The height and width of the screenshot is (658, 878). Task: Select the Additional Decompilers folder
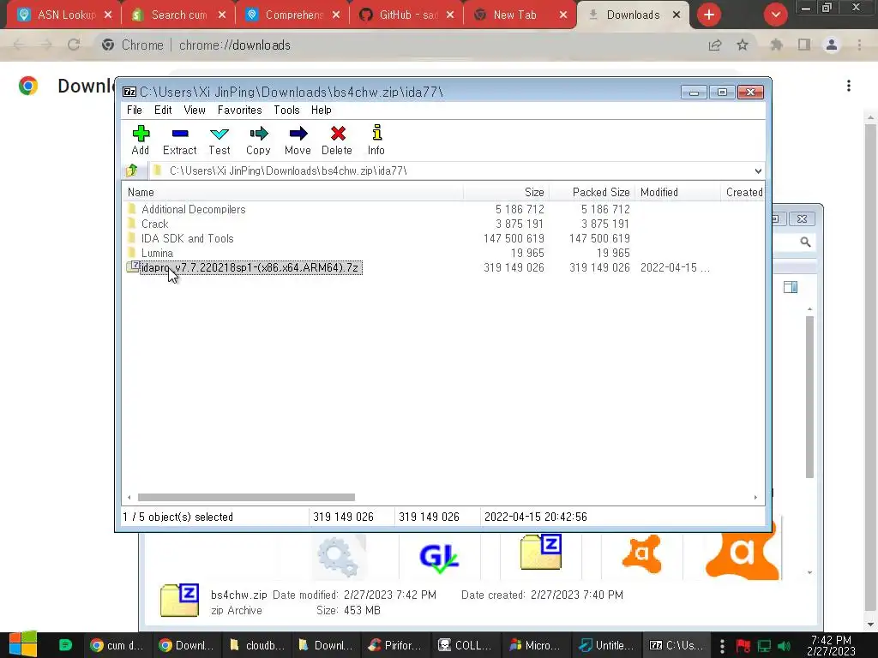click(193, 209)
